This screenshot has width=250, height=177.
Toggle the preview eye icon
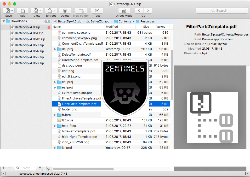48,168
